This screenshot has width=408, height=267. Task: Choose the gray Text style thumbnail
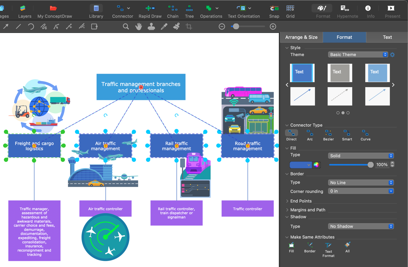(340, 73)
